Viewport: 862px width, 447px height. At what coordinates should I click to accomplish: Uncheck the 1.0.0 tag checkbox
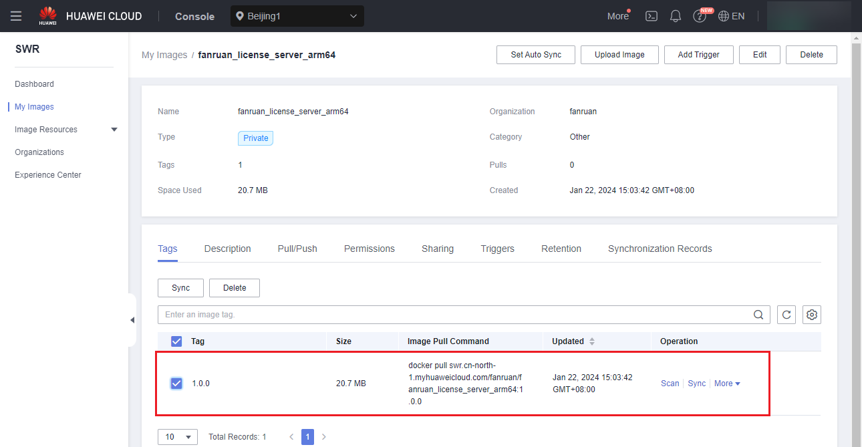(x=176, y=384)
